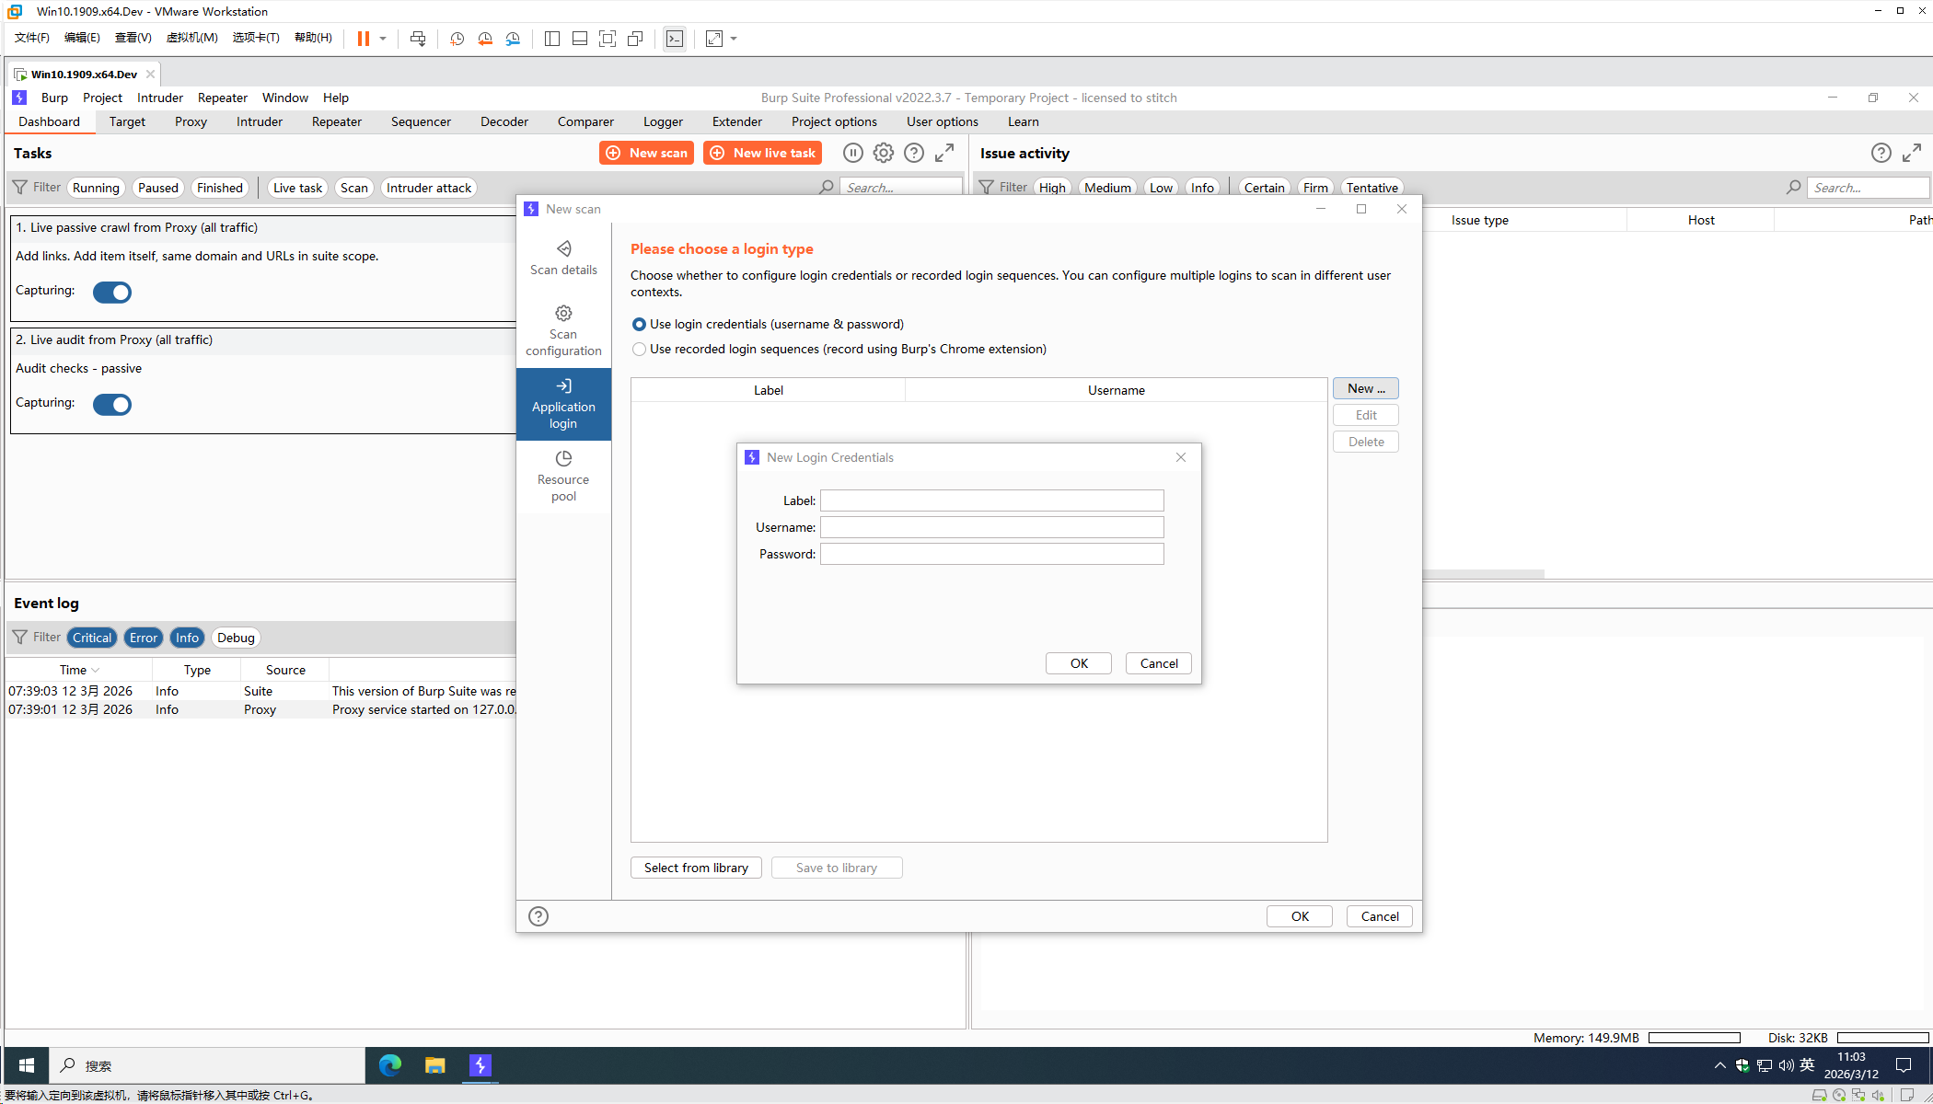Click the Select from library button
1933x1104 pixels.
(696, 868)
